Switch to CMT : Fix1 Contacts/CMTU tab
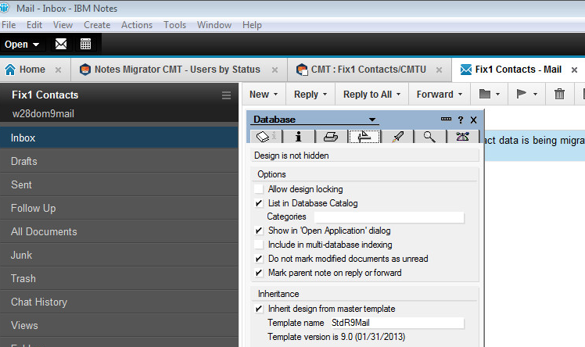 [369, 70]
